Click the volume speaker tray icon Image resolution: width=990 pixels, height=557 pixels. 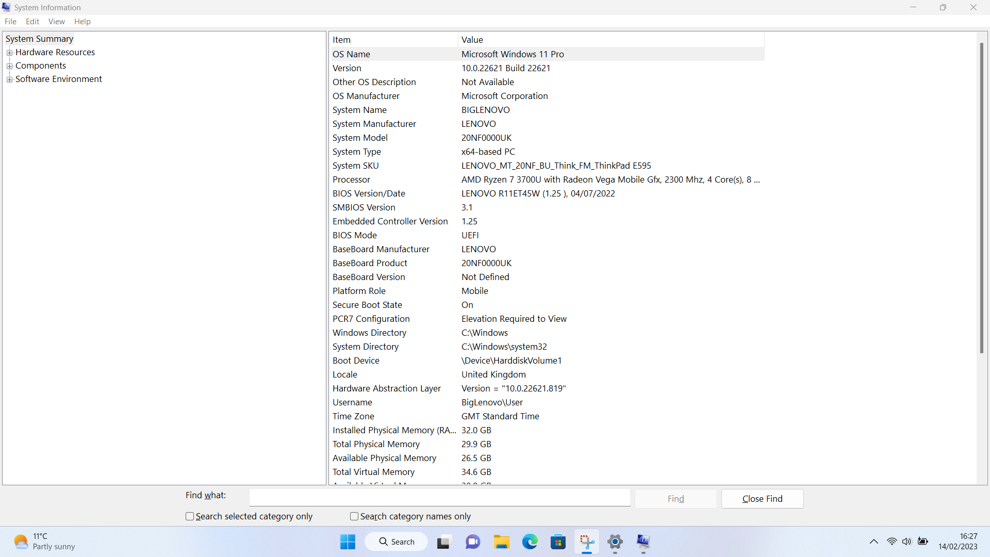pos(907,542)
